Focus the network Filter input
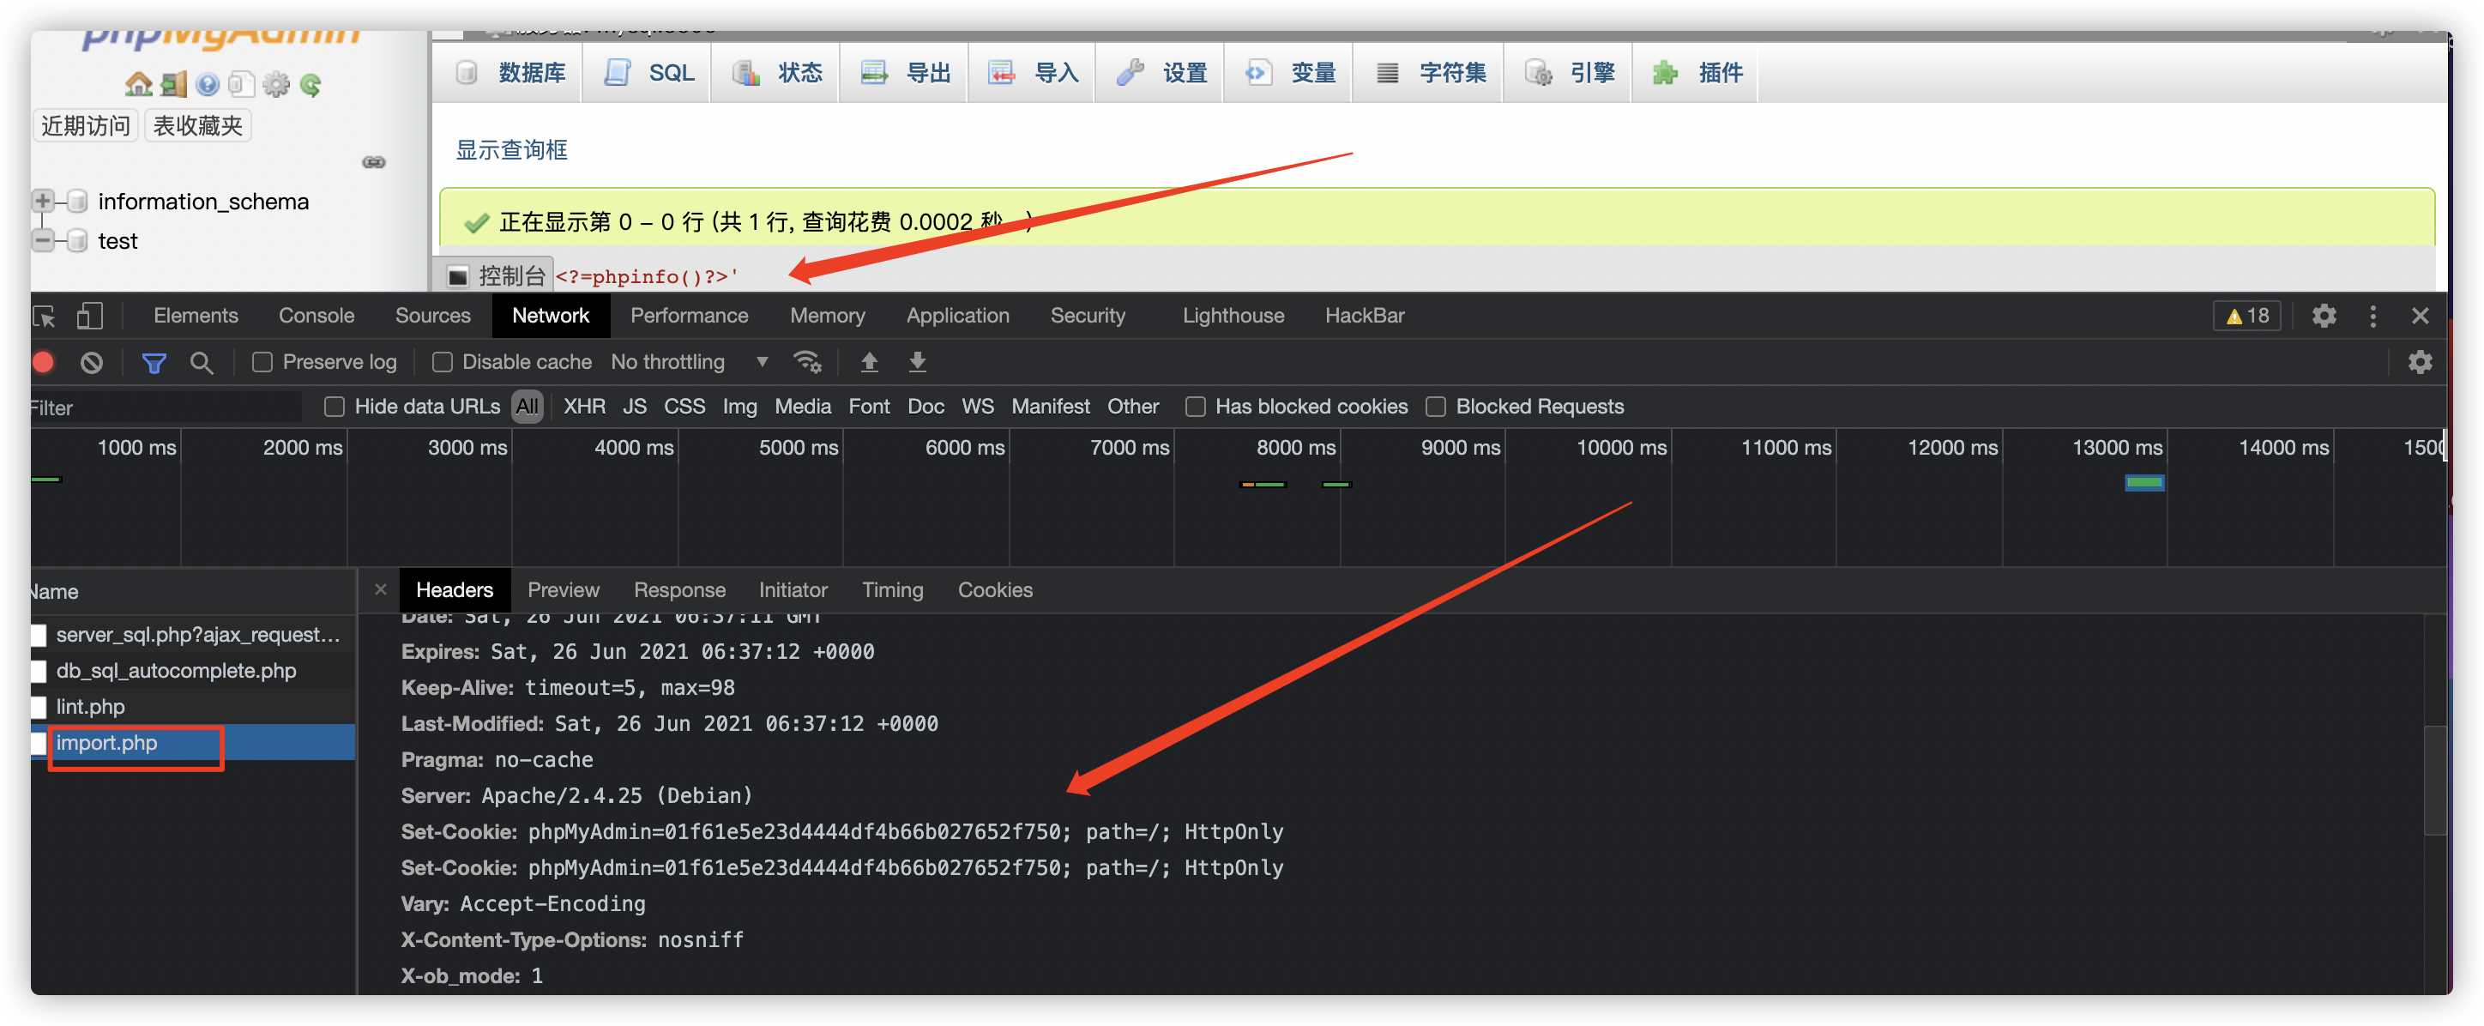 click(166, 407)
